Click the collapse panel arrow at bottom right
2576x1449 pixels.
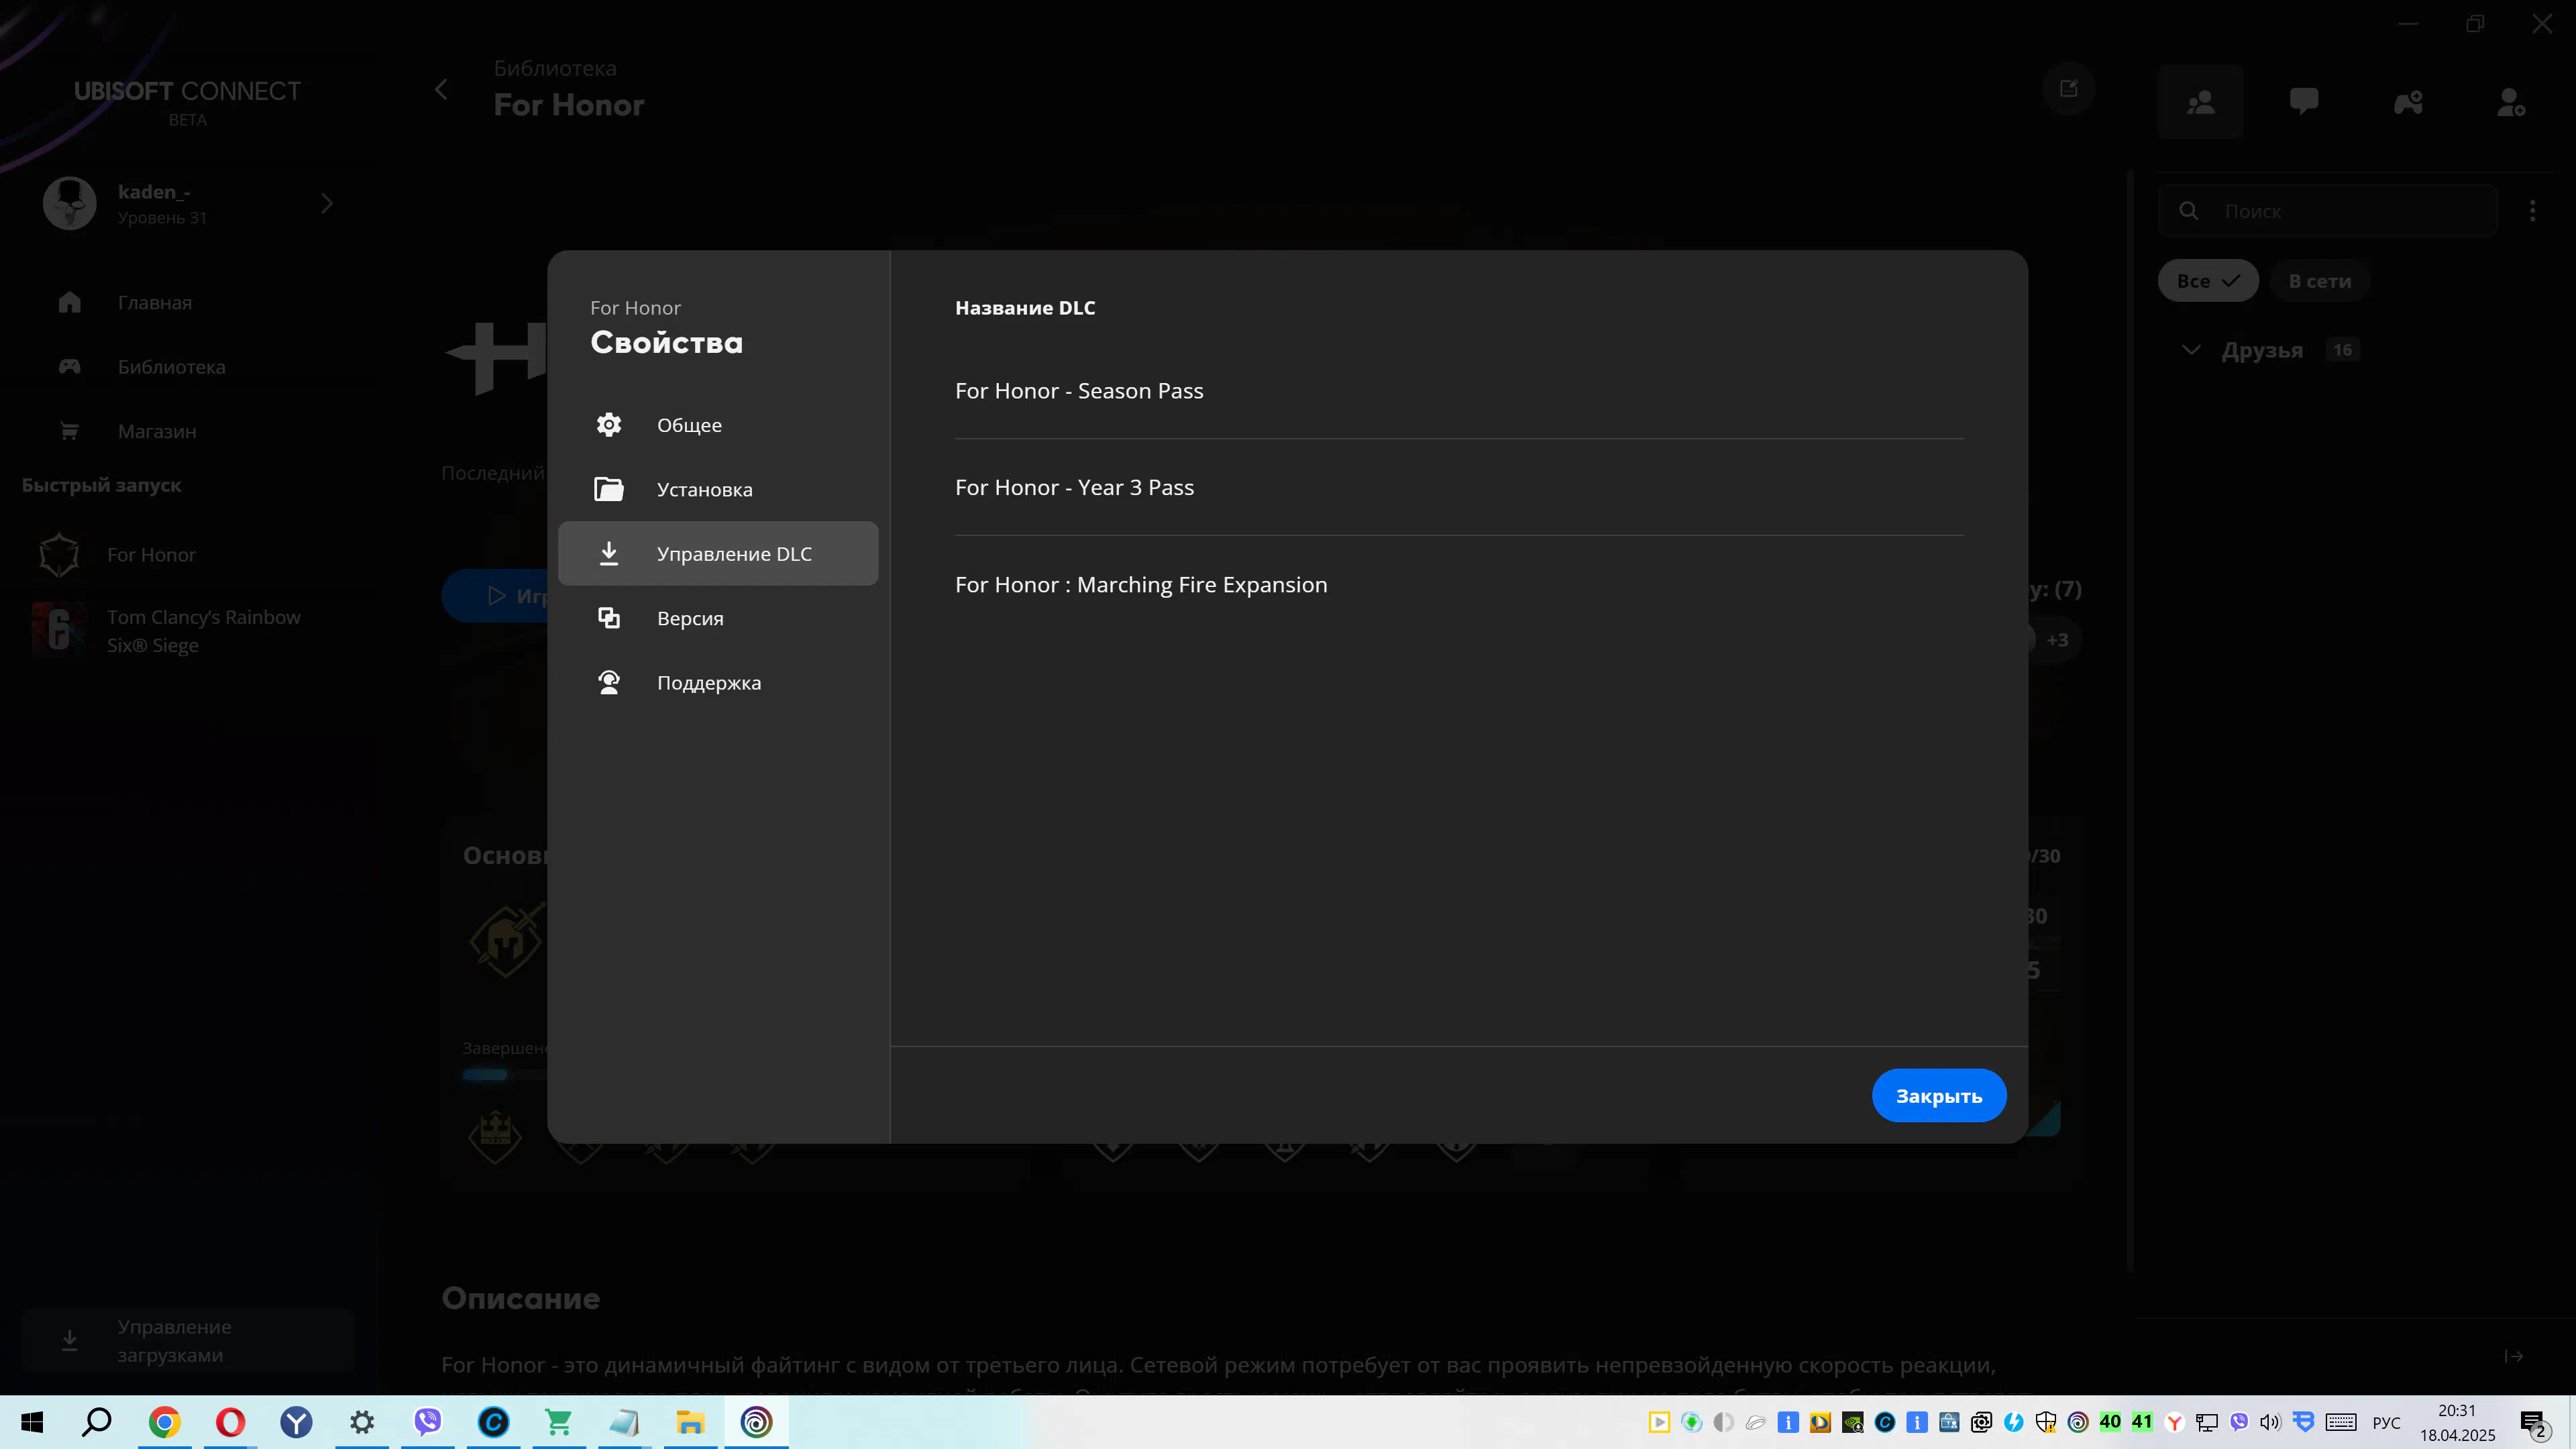[2513, 1356]
